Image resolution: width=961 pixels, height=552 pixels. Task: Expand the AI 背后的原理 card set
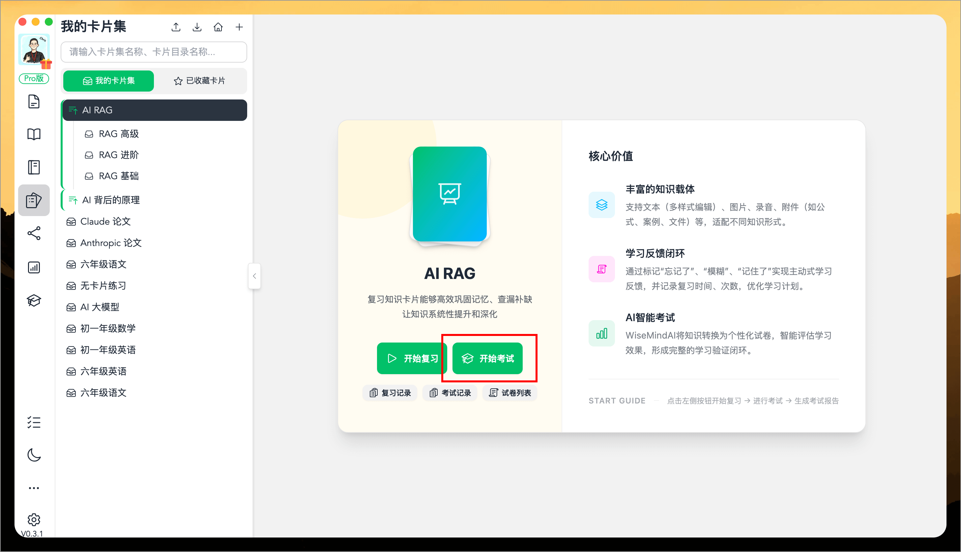tap(73, 200)
